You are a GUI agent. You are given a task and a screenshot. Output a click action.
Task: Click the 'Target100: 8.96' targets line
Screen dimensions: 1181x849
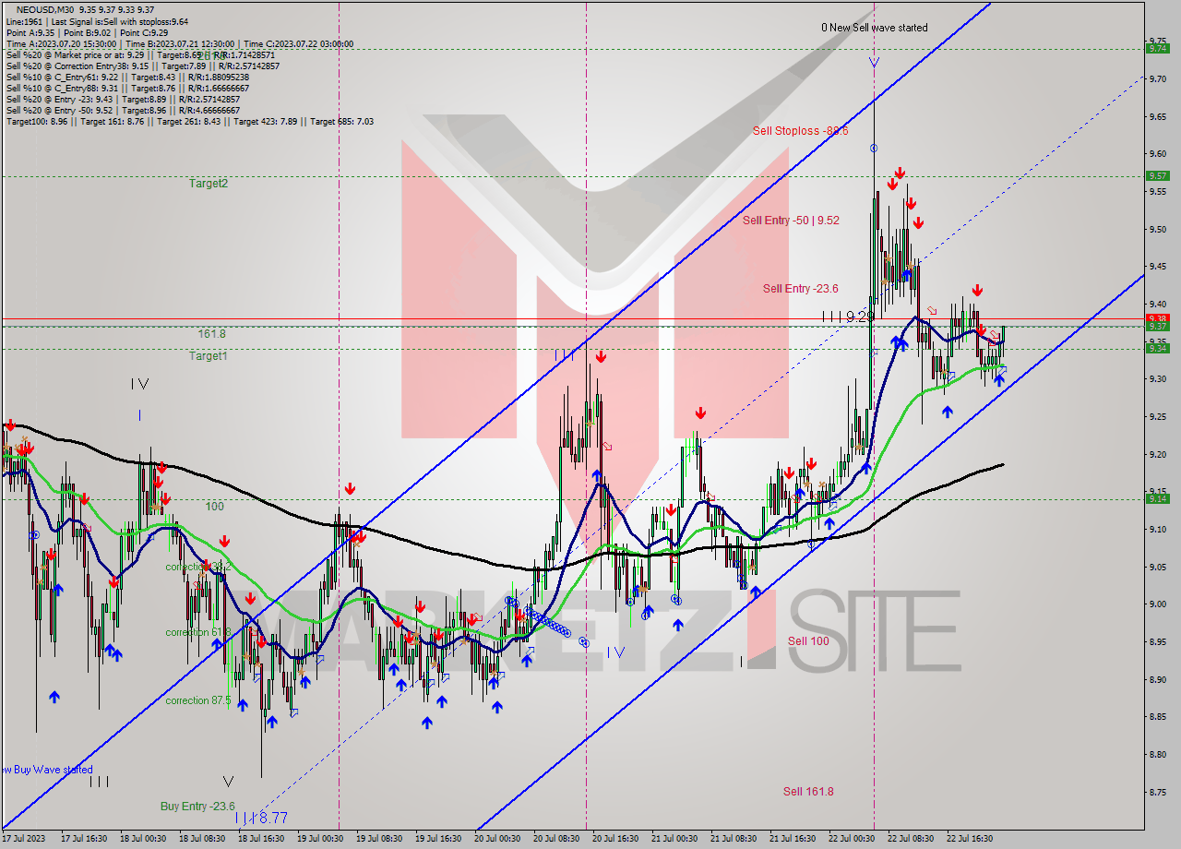[189, 121]
